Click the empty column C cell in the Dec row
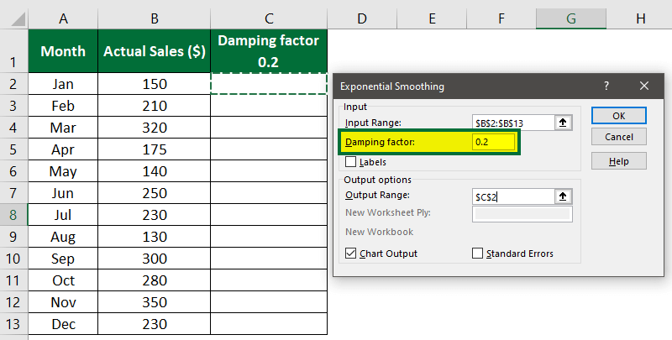The image size is (672, 340). tap(269, 324)
